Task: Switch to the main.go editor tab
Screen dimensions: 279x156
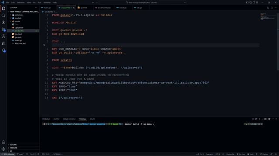Action: pyautogui.click(x=48, y=8)
